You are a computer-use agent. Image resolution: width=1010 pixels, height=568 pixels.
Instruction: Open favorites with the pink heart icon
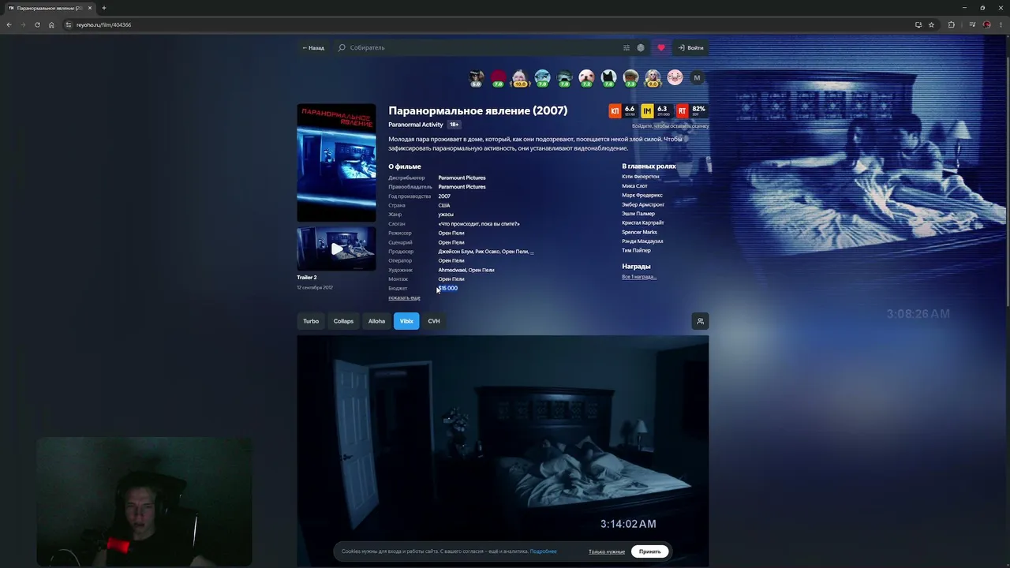[661, 47]
